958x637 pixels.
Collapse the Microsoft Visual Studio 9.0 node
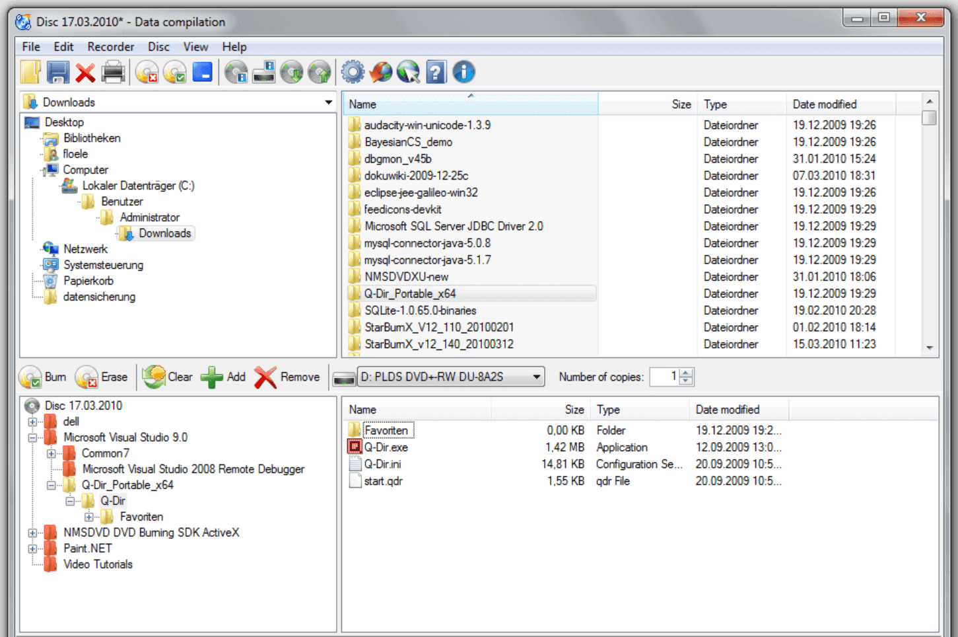tap(32, 437)
